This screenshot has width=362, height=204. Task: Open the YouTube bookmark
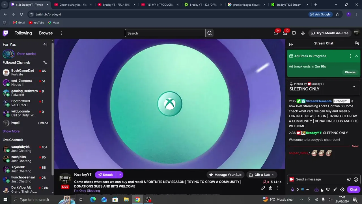36,23
